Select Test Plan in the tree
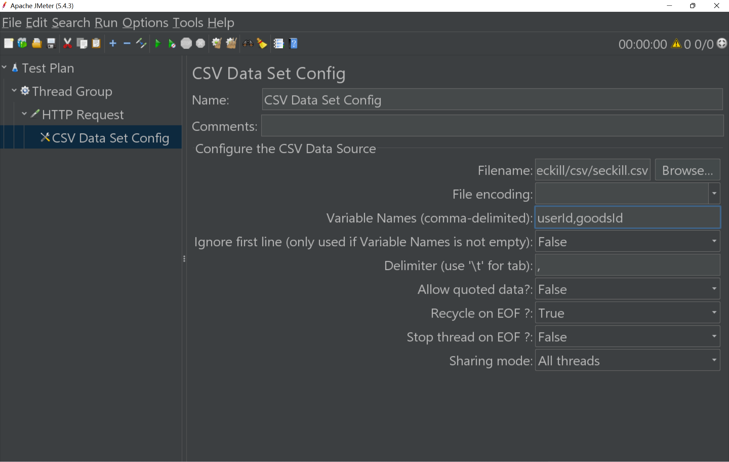 click(x=48, y=68)
